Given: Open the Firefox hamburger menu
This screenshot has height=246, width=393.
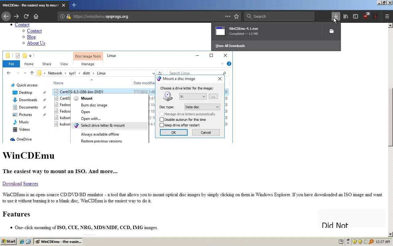Looking at the screenshot, I should tap(387, 16).
